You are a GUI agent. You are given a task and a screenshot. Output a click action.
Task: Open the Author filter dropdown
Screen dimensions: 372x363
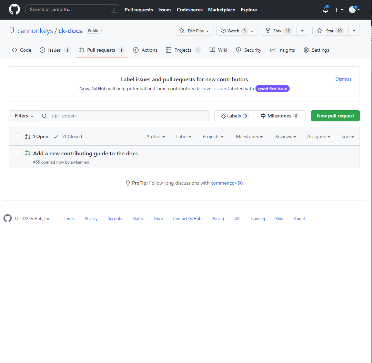[x=155, y=137]
